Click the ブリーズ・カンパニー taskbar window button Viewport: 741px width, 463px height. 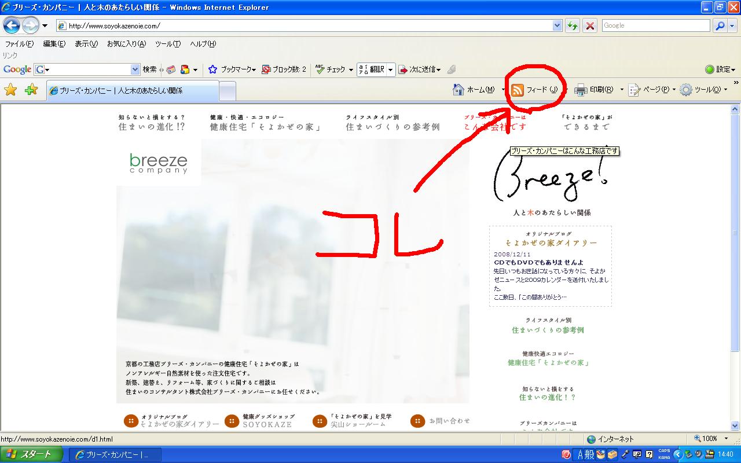pyautogui.click(x=115, y=455)
